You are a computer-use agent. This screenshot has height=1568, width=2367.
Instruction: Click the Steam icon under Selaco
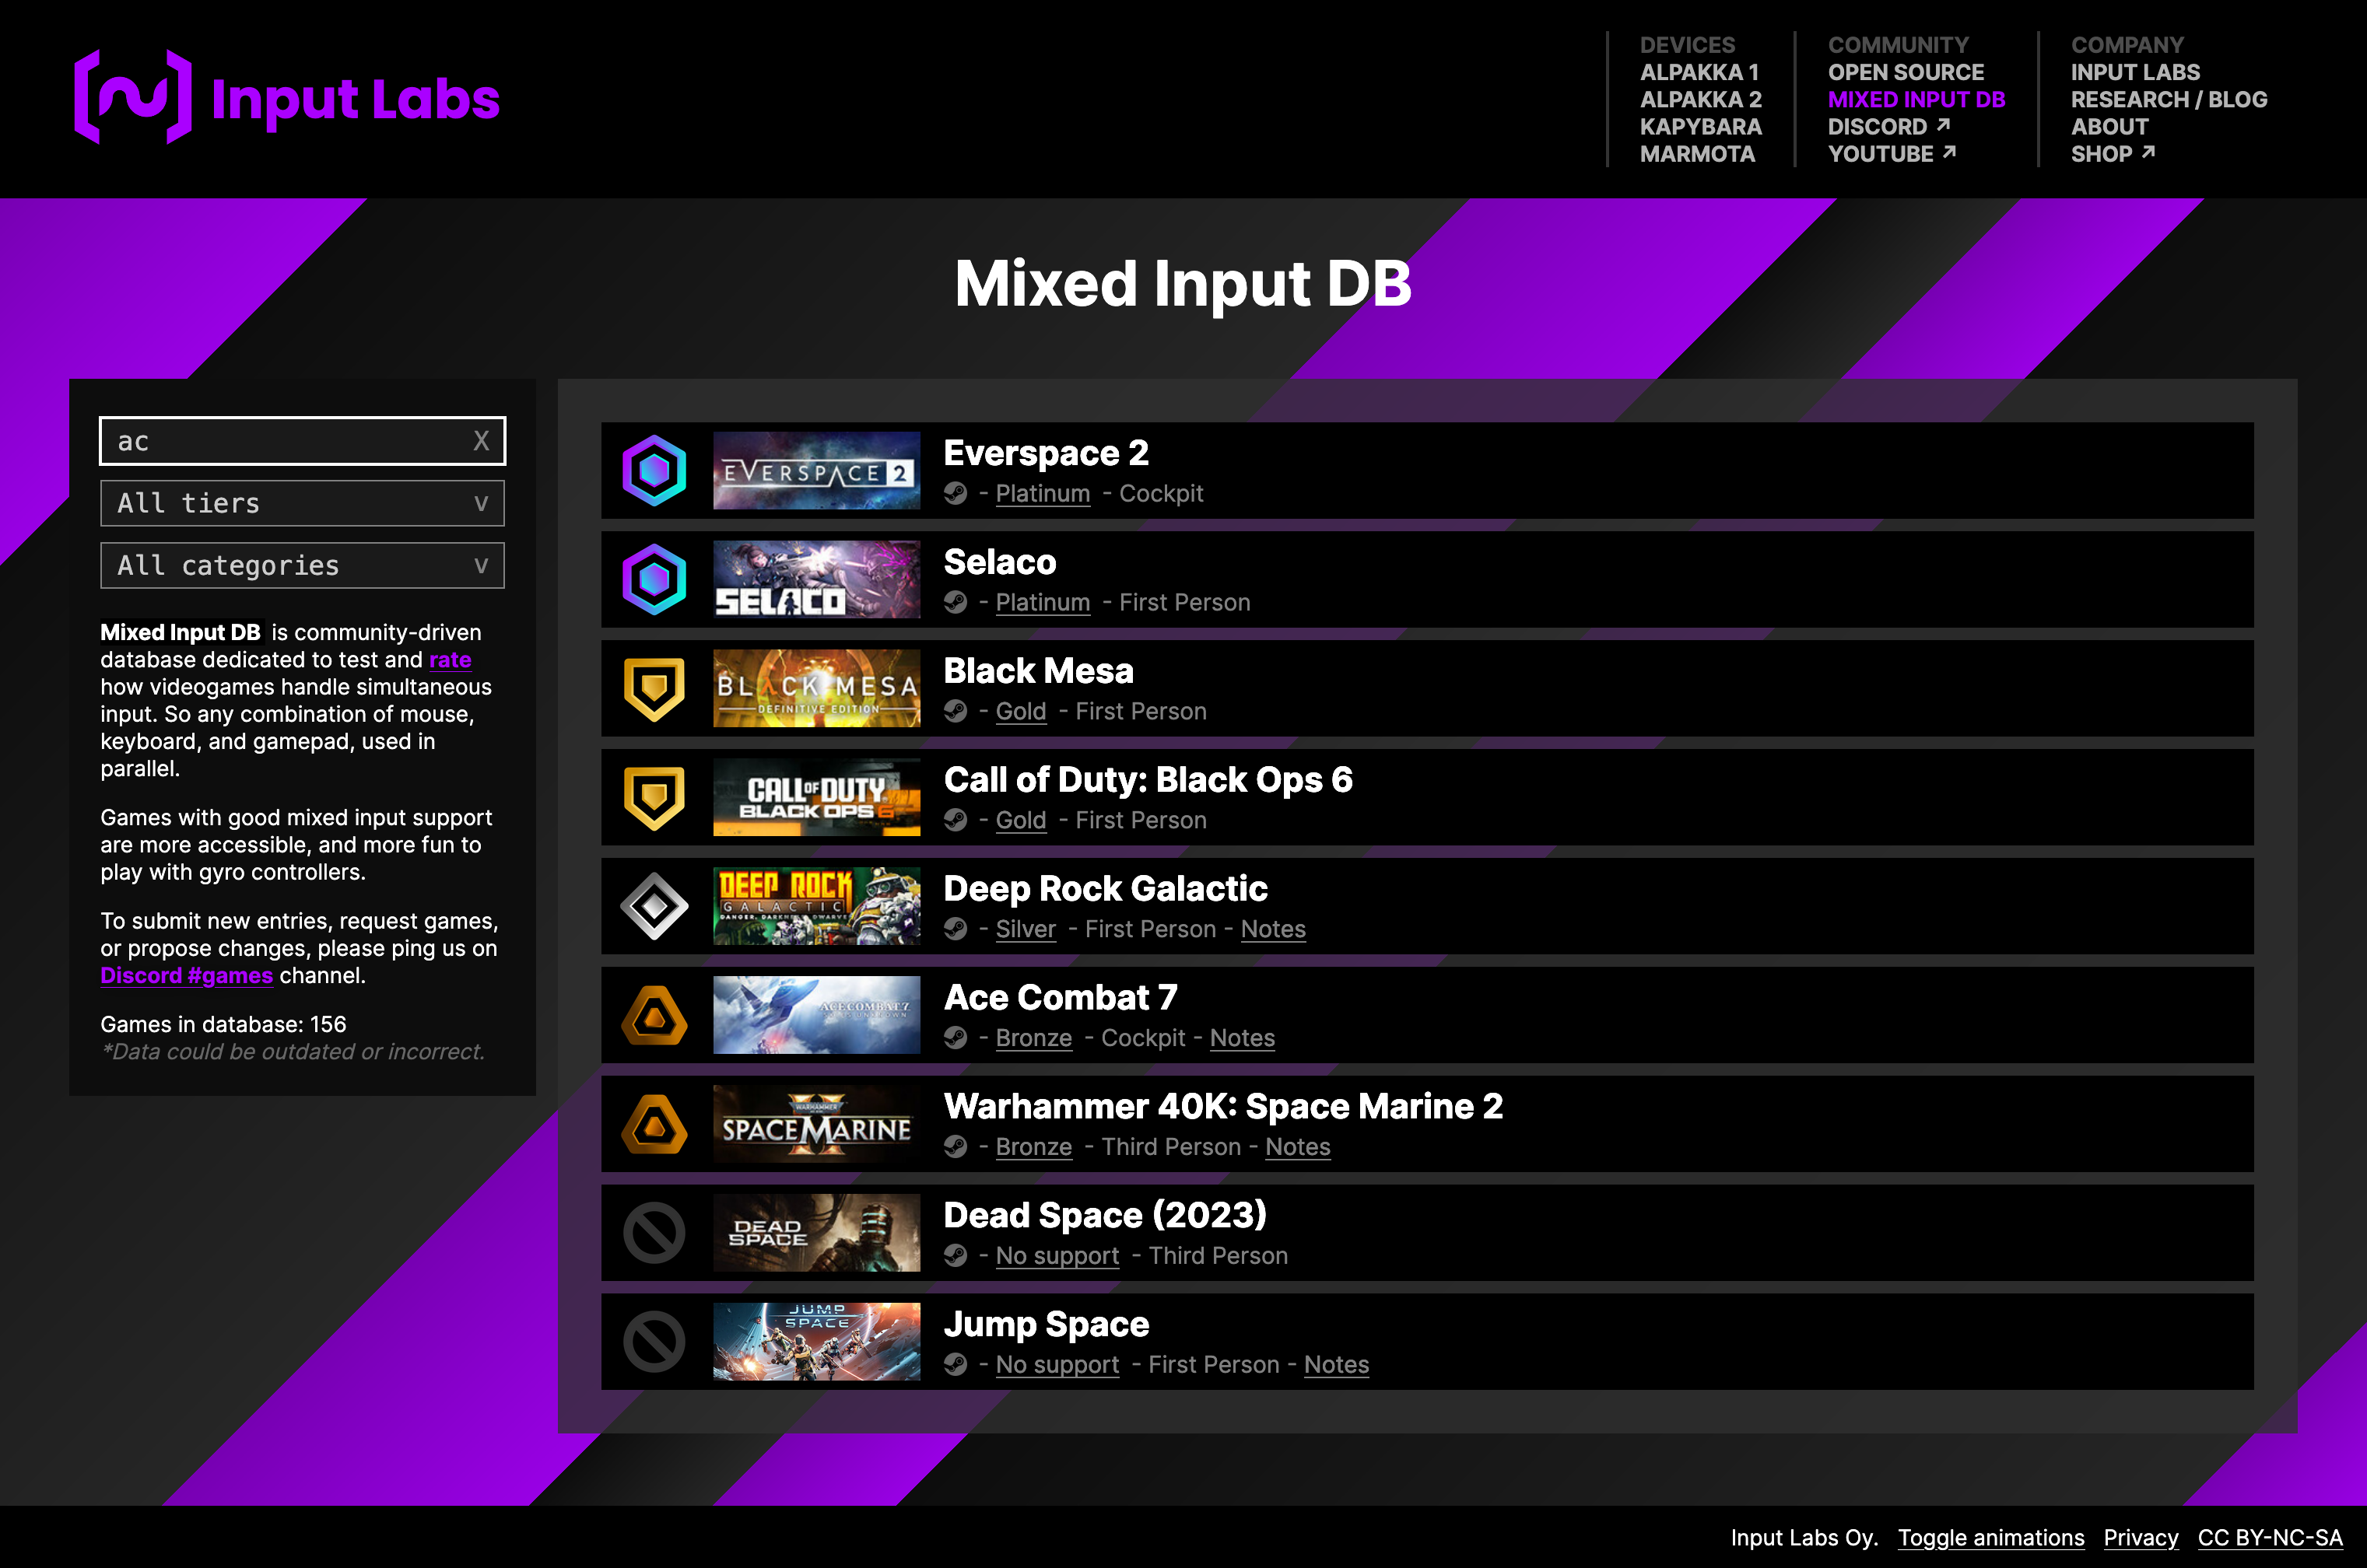[956, 603]
